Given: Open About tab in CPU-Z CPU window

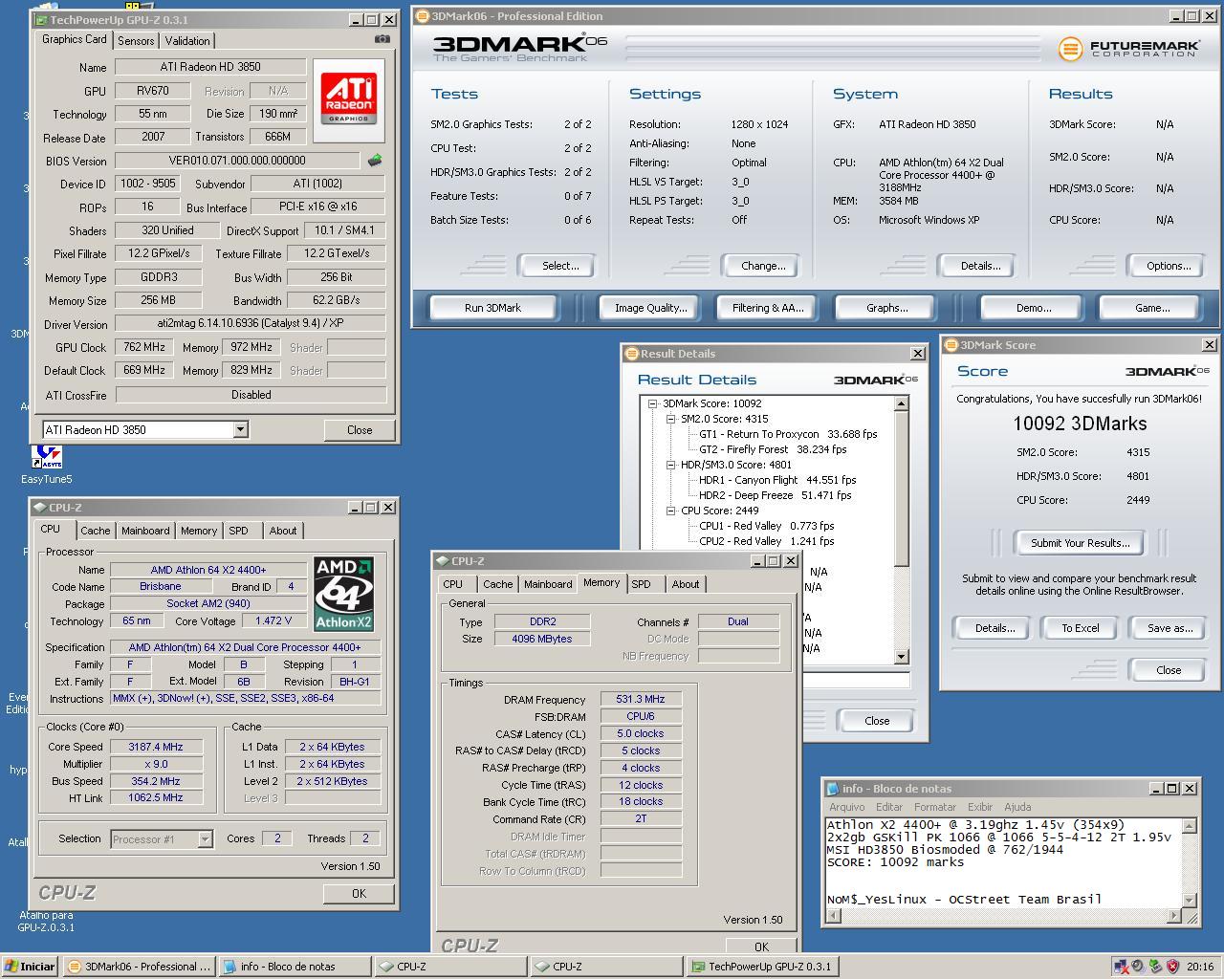Looking at the screenshot, I should tap(283, 531).
